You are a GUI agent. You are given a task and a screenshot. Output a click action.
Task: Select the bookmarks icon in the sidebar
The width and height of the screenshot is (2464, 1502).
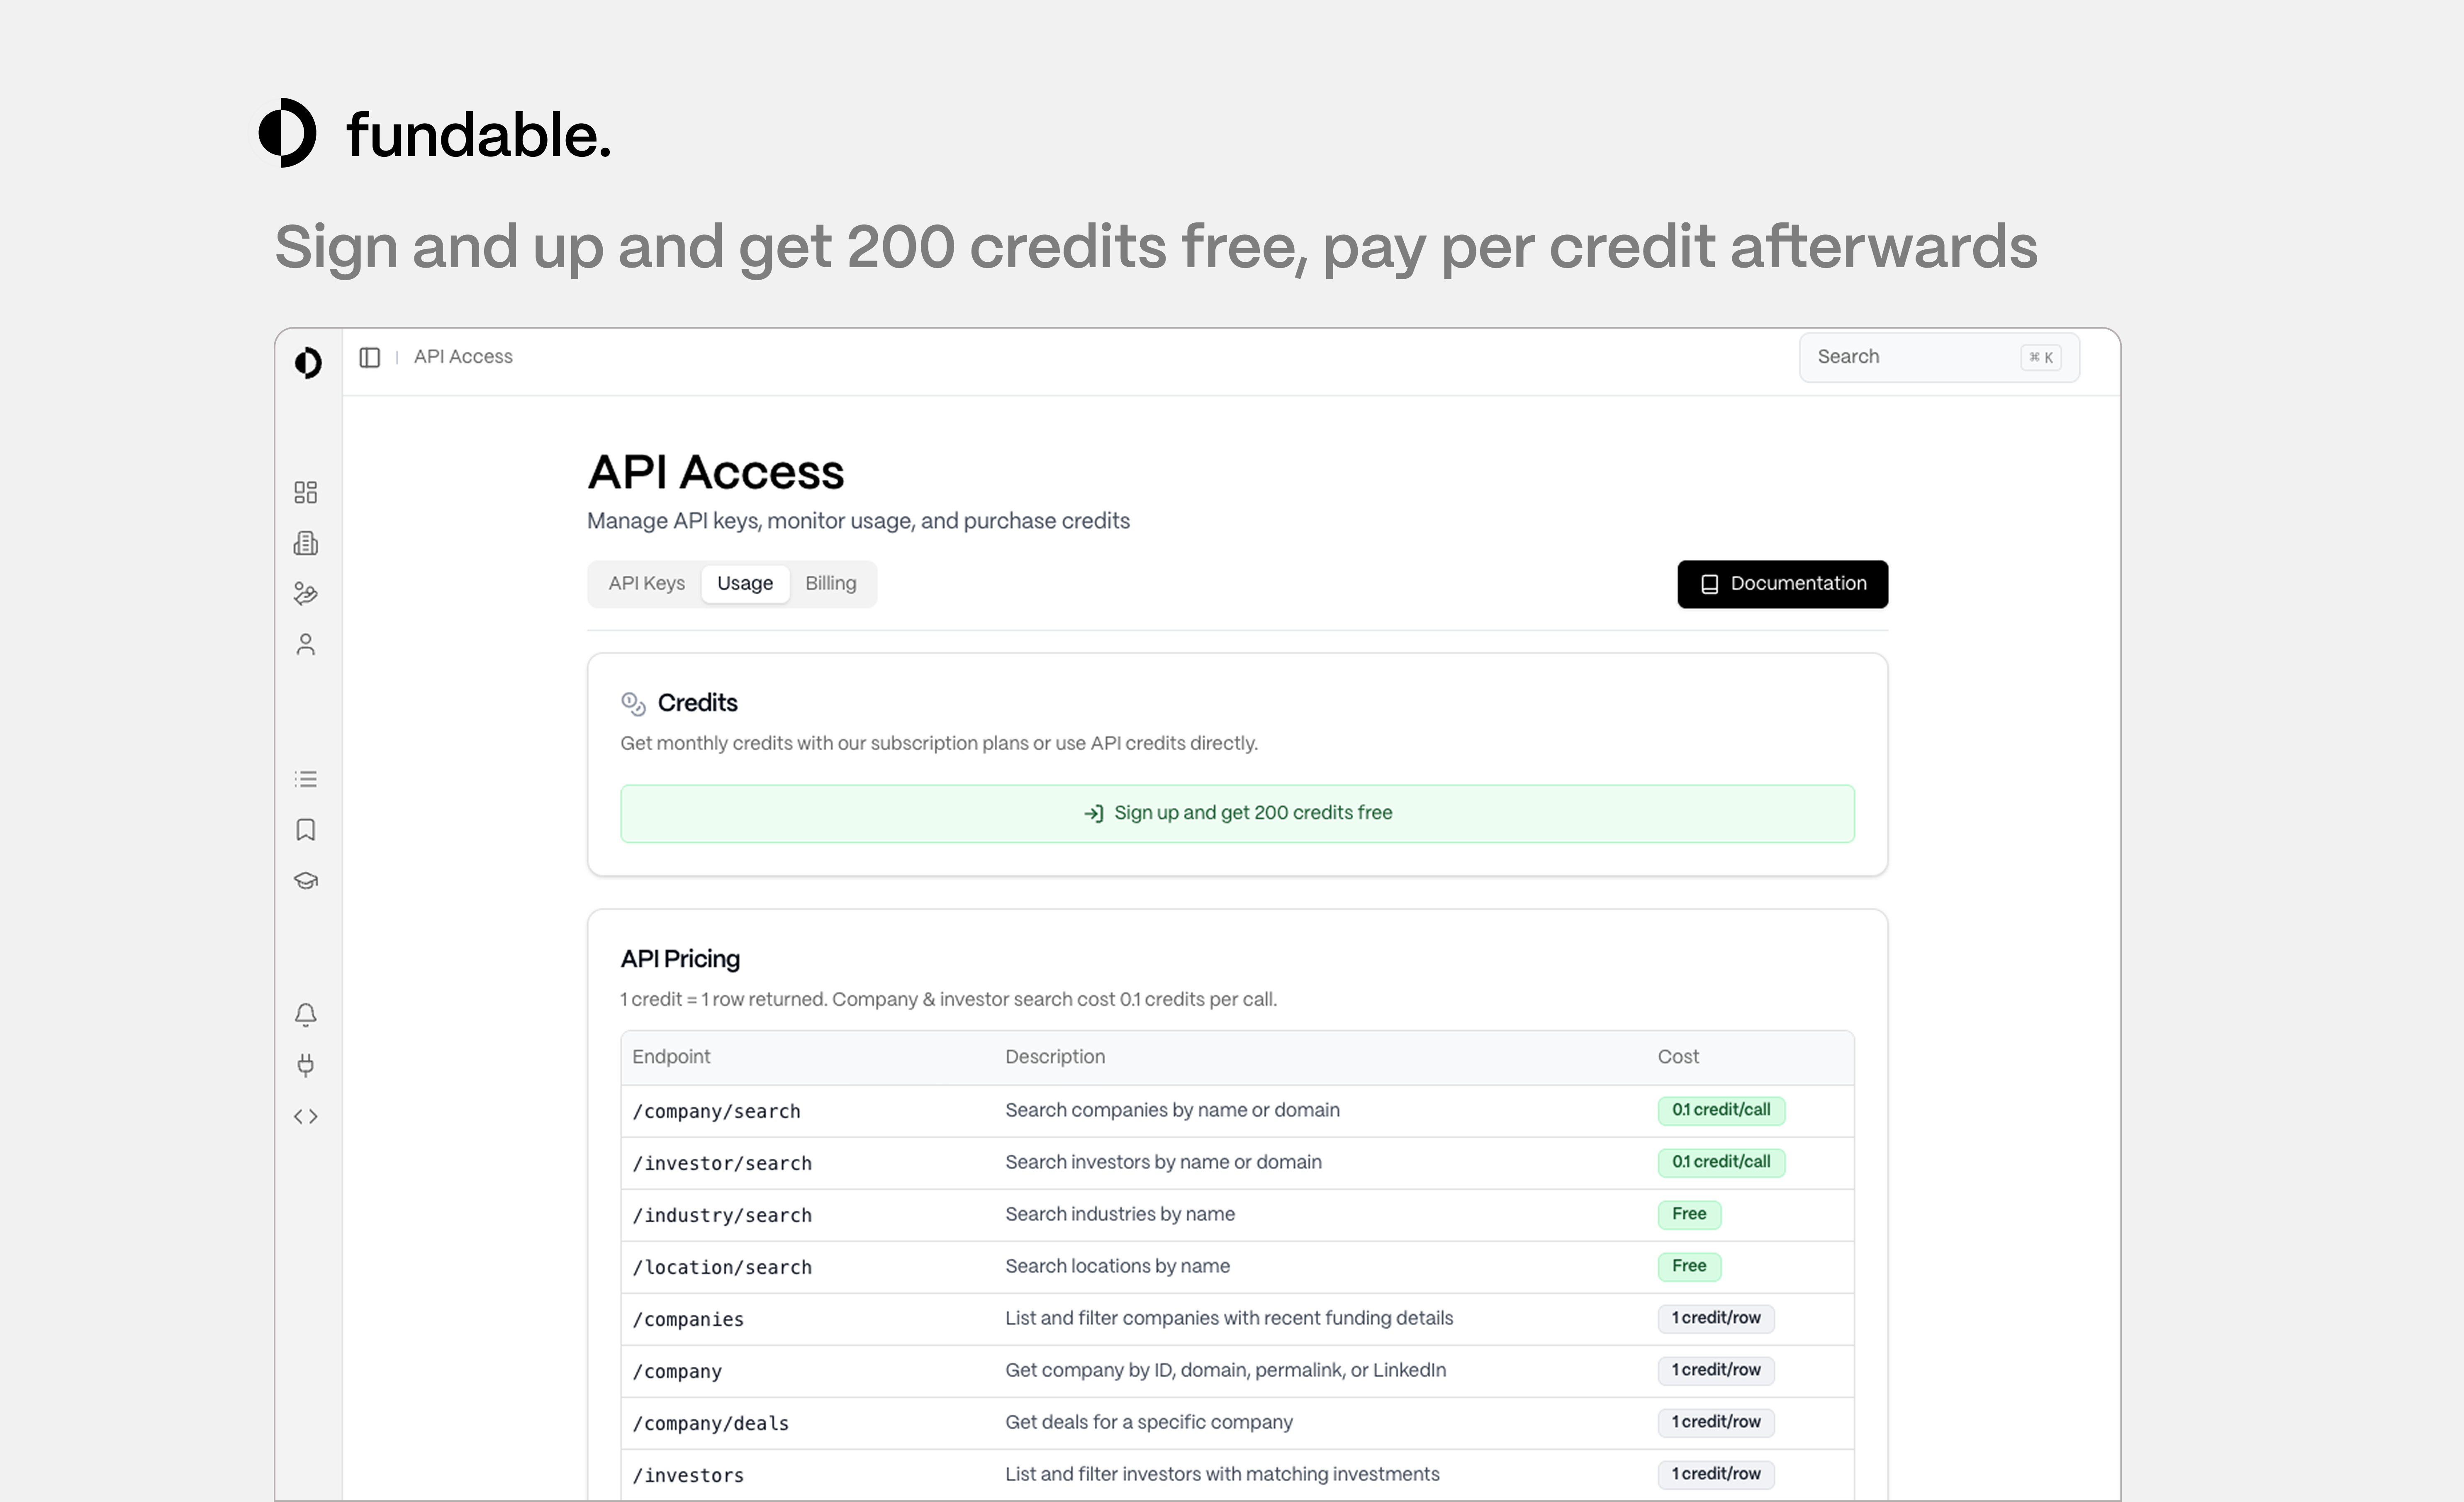coord(306,829)
